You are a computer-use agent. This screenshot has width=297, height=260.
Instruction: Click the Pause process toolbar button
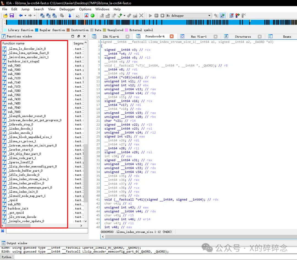pyautogui.click(x=156, y=16)
